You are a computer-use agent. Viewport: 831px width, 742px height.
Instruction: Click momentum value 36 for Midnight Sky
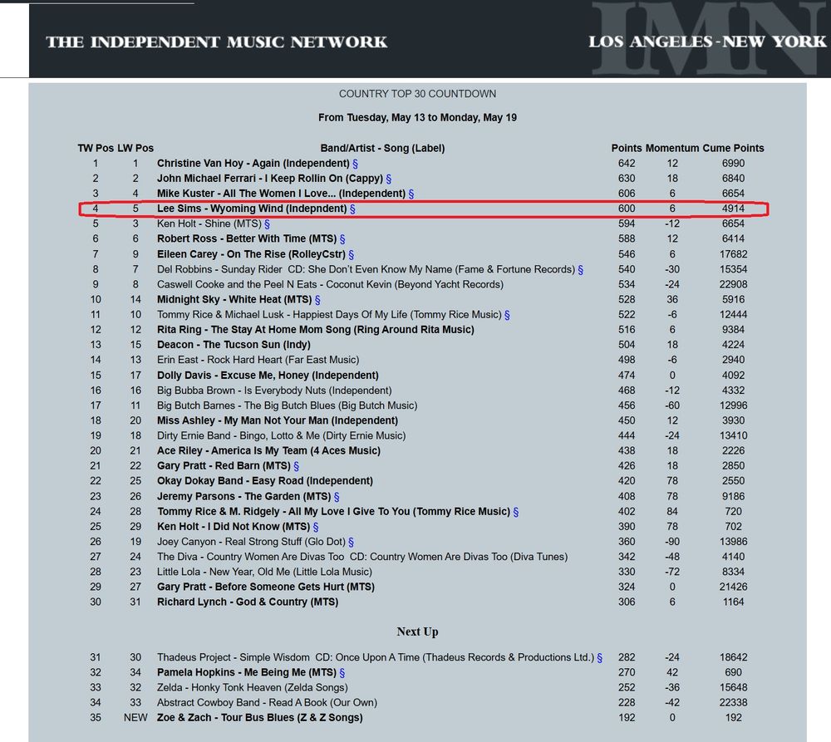[x=672, y=300]
